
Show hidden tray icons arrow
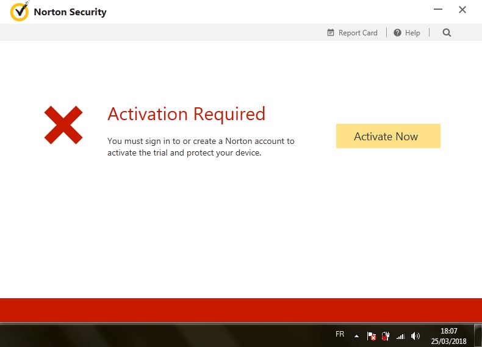356,336
